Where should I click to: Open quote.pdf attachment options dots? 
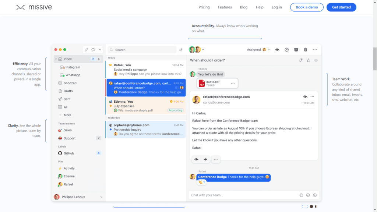[233, 83]
